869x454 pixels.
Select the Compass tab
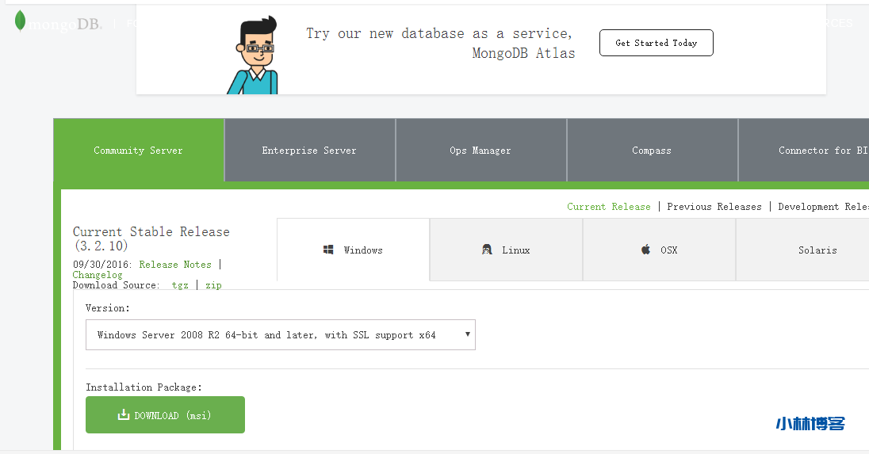652,150
